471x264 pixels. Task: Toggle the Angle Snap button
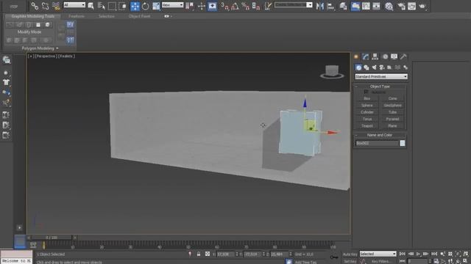(235, 6)
